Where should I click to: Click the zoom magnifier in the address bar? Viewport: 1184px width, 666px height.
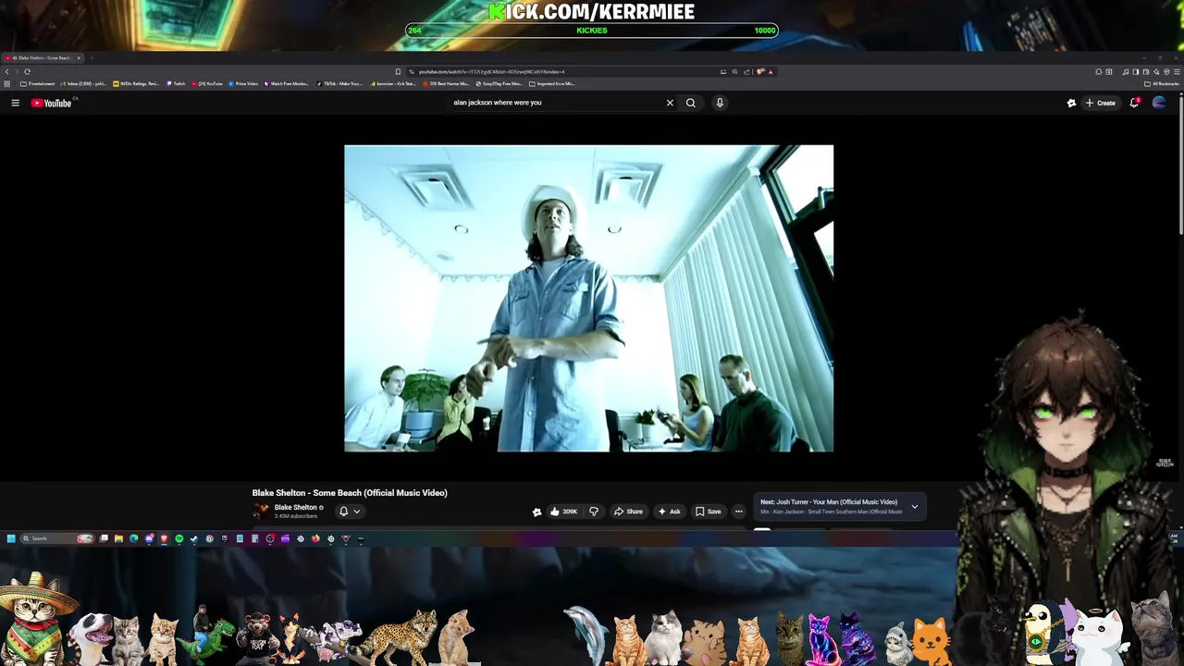(734, 71)
